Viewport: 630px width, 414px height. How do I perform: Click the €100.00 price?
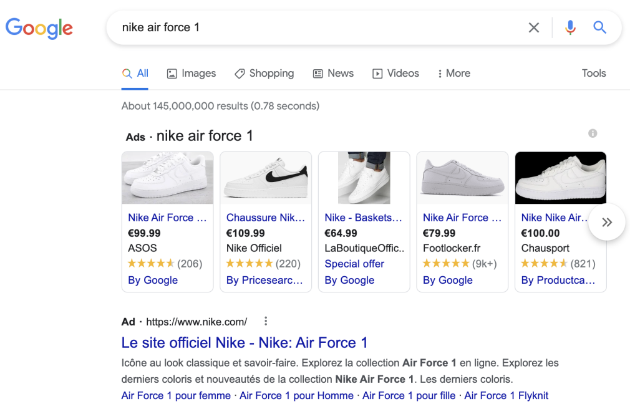(x=540, y=233)
